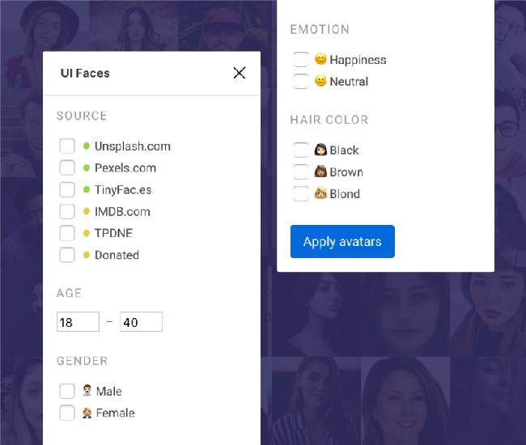Check the Brown hair color option

[x=301, y=172]
